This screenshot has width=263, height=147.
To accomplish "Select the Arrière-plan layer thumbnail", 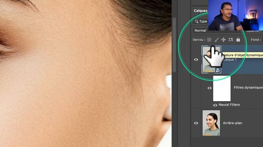I will tap(211, 123).
